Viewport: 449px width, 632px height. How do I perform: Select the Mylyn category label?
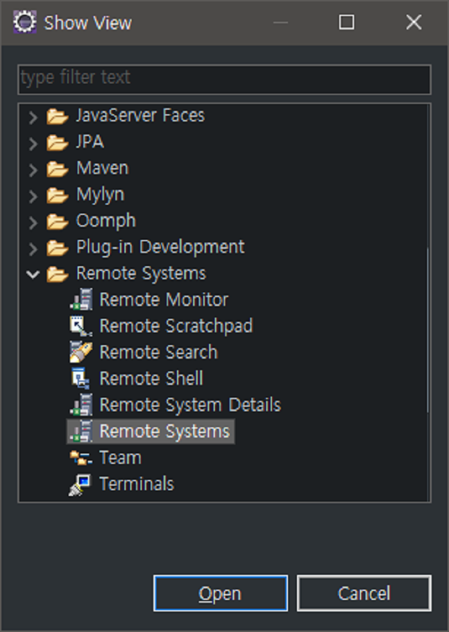100,194
